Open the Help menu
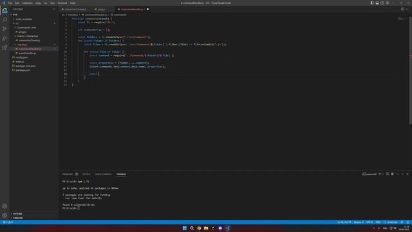This screenshot has height=232, width=412. [x=73, y=3]
